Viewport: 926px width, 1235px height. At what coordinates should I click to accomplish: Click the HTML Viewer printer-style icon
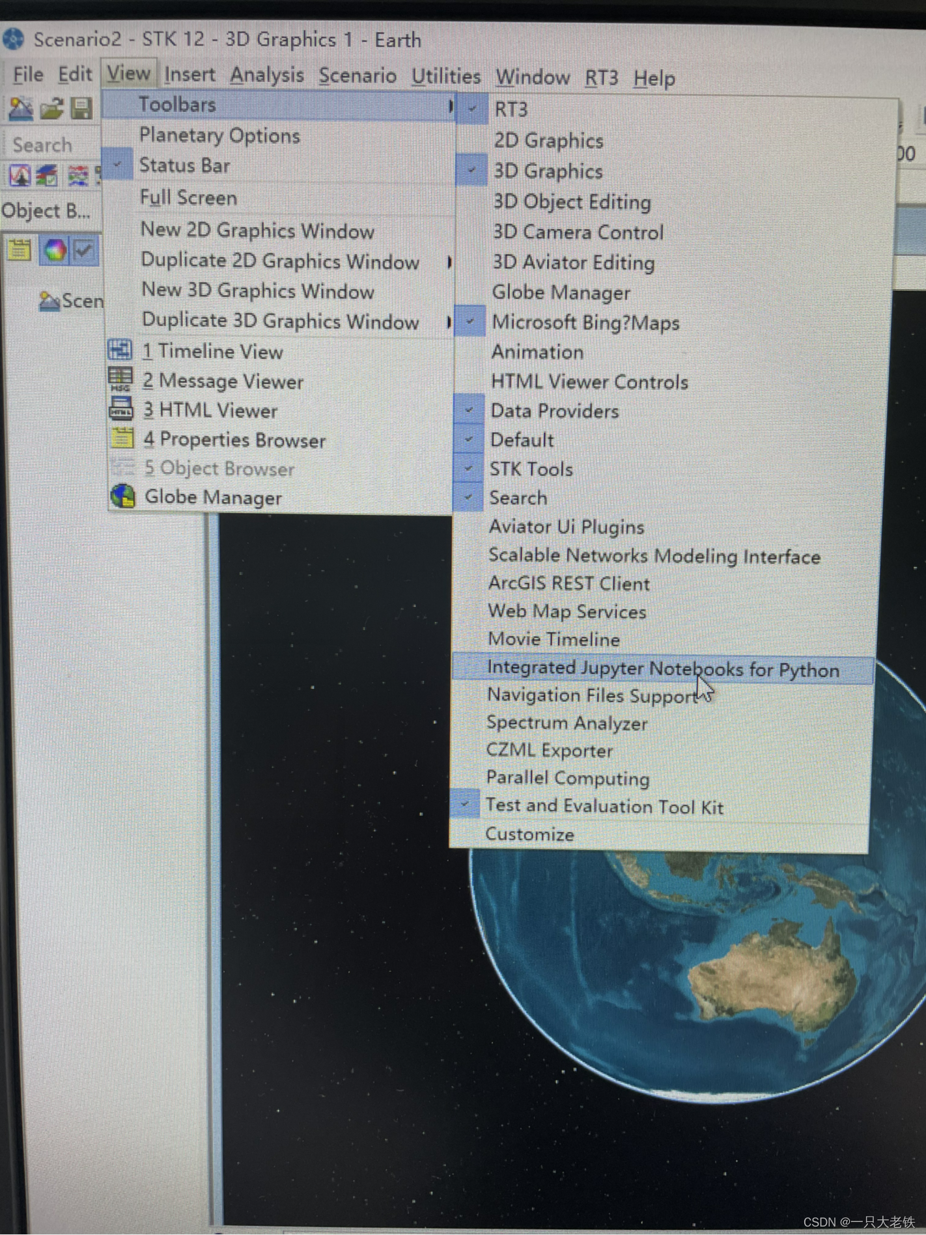[x=121, y=409]
